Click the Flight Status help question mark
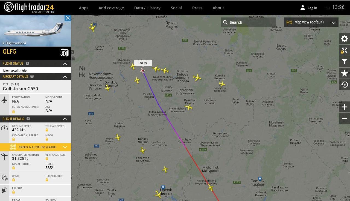 [27, 63]
